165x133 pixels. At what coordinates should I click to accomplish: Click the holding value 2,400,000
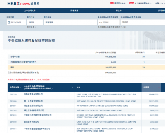click(154, 129)
